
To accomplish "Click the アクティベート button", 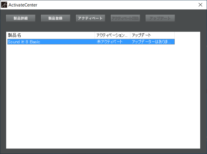I will [x=90, y=18].
